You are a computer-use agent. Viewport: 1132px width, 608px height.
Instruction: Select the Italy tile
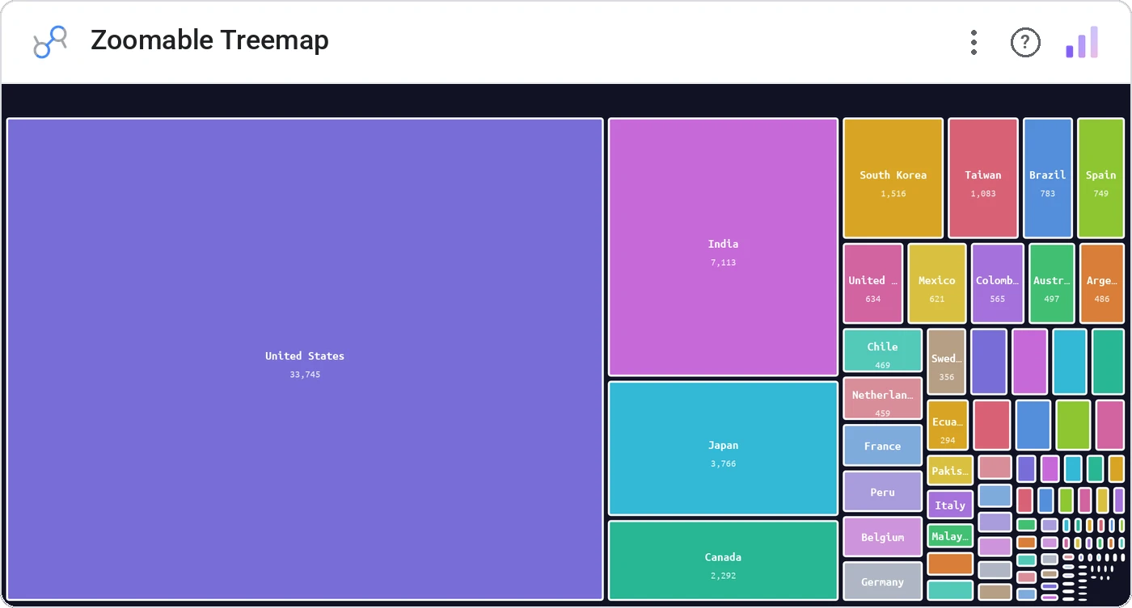click(950, 505)
